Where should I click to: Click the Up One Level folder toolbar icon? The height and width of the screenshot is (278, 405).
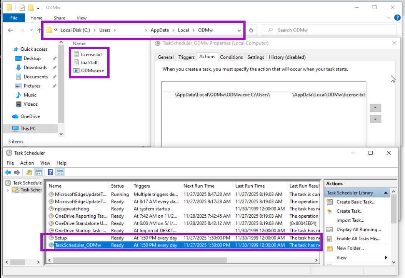tap(29, 172)
